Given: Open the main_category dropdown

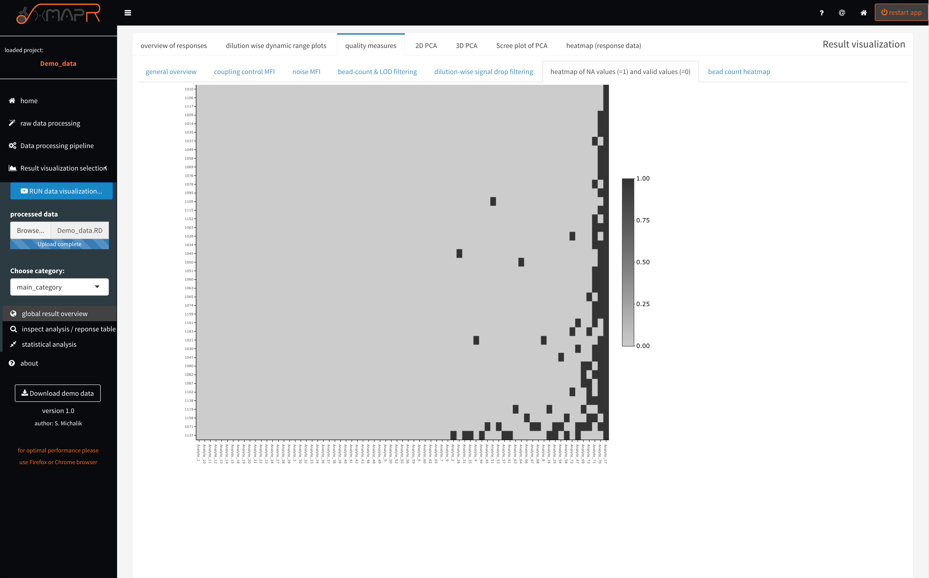Looking at the screenshot, I should [59, 287].
